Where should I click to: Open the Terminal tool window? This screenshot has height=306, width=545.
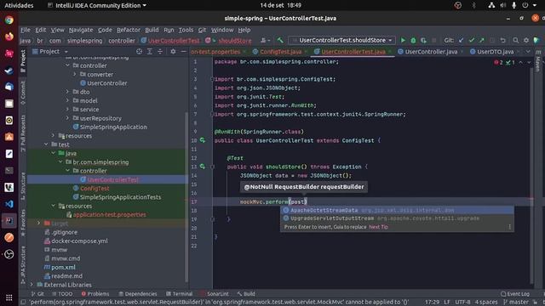(179, 294)
